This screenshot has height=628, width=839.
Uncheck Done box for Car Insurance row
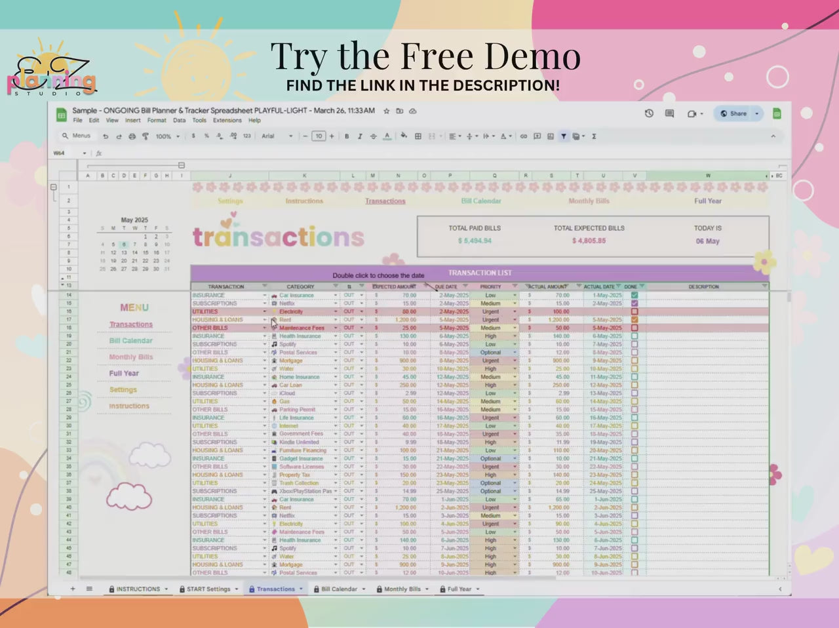pyautogui.click(x=634, y=295)
